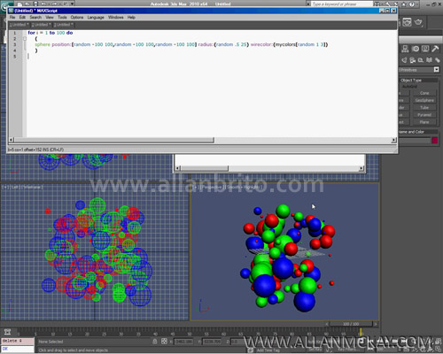443x354 pixels.
Task: Click the MAXScript mini listener pink field
Action: pos(18,341)
